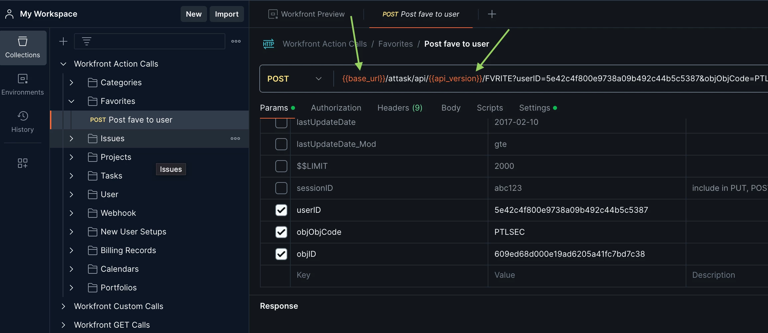Select the Post fave to user tab
Image resolution: width=768 pixels, height=333 pixels.
coord(421,14)
